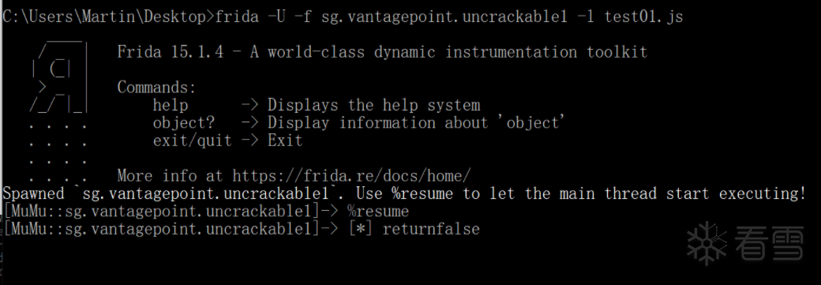Click the 'Exit' description text

click(285, 141)
